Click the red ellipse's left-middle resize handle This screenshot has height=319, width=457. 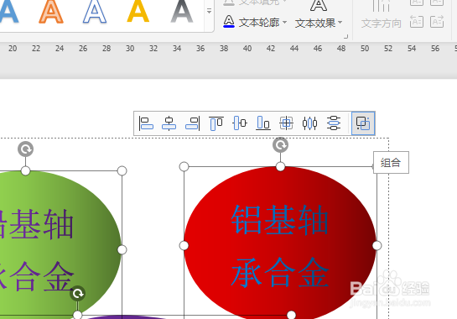[x=184, y=245]
